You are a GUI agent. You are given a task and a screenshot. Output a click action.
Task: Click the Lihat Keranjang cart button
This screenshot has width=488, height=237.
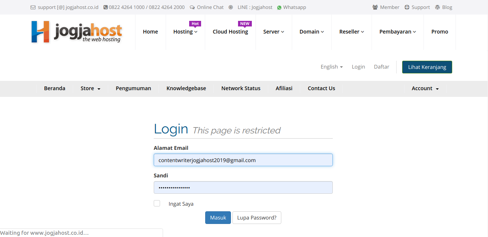[x=427, y=67]
